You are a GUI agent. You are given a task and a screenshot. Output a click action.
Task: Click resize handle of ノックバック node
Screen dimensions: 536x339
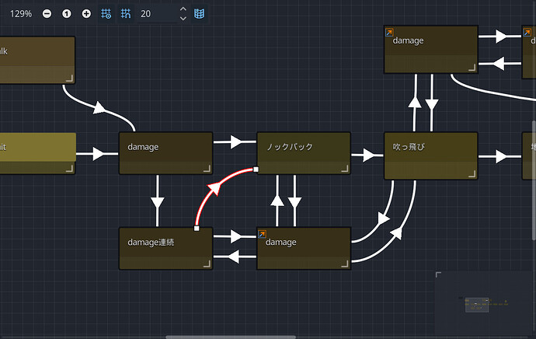(345, 169)
